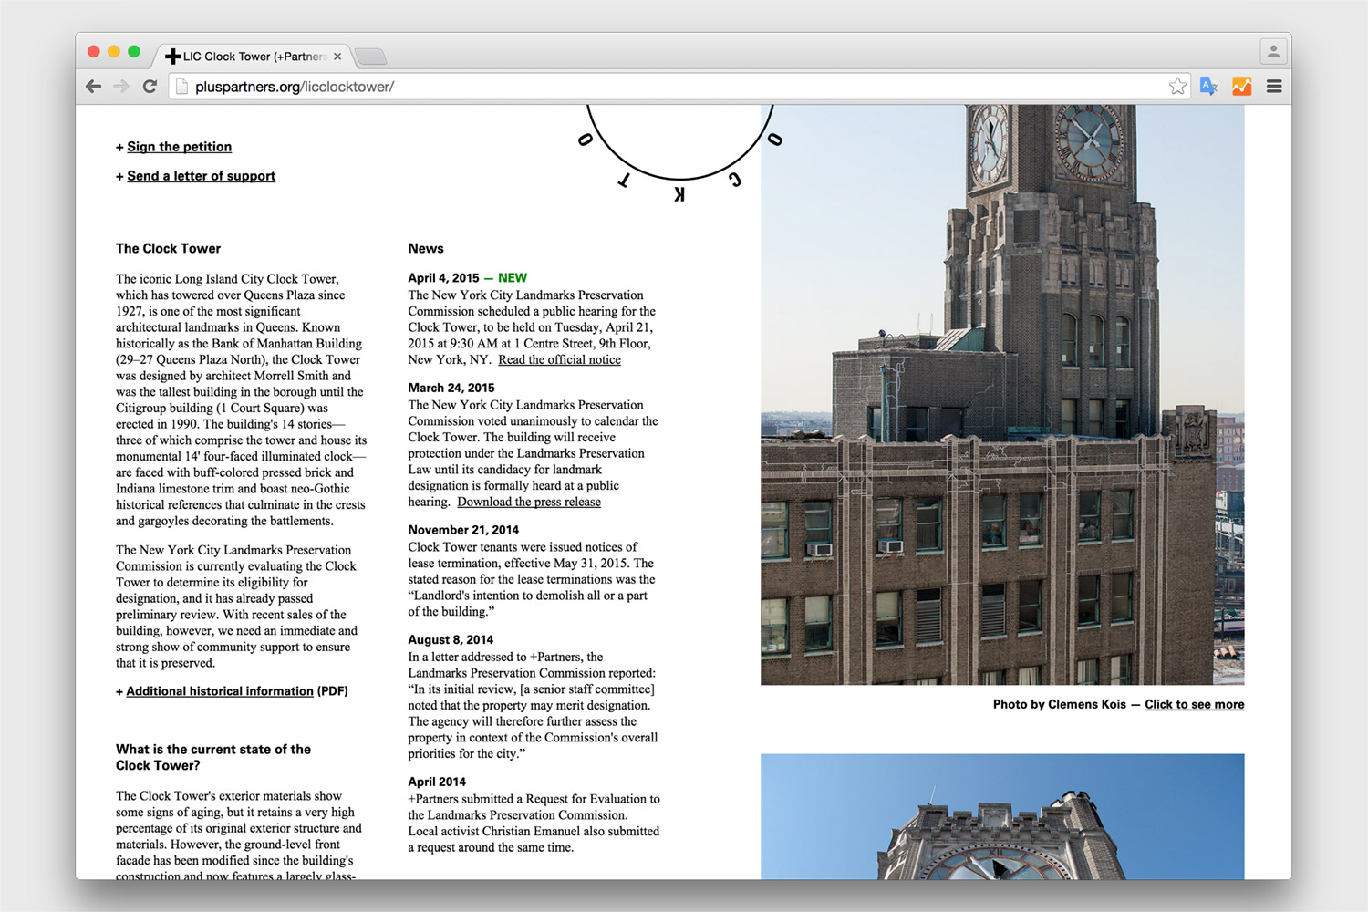1368x912 pixels.
Task: Open Additional historical information PDF link
Action: (220, 691)
